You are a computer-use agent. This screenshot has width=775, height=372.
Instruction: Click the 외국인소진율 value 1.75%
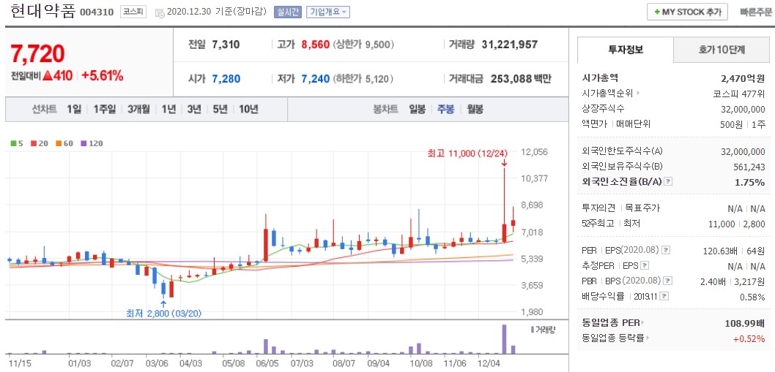click(x=750, y=182)
